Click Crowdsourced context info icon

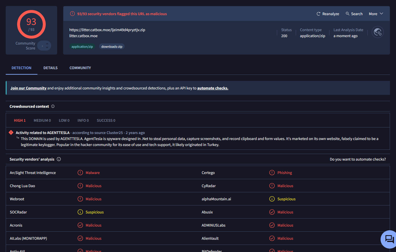click(x=53, y=106)
